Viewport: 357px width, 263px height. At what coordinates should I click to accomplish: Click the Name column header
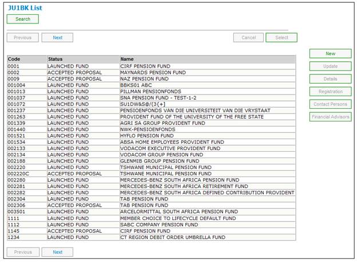[x=208, y=59]
